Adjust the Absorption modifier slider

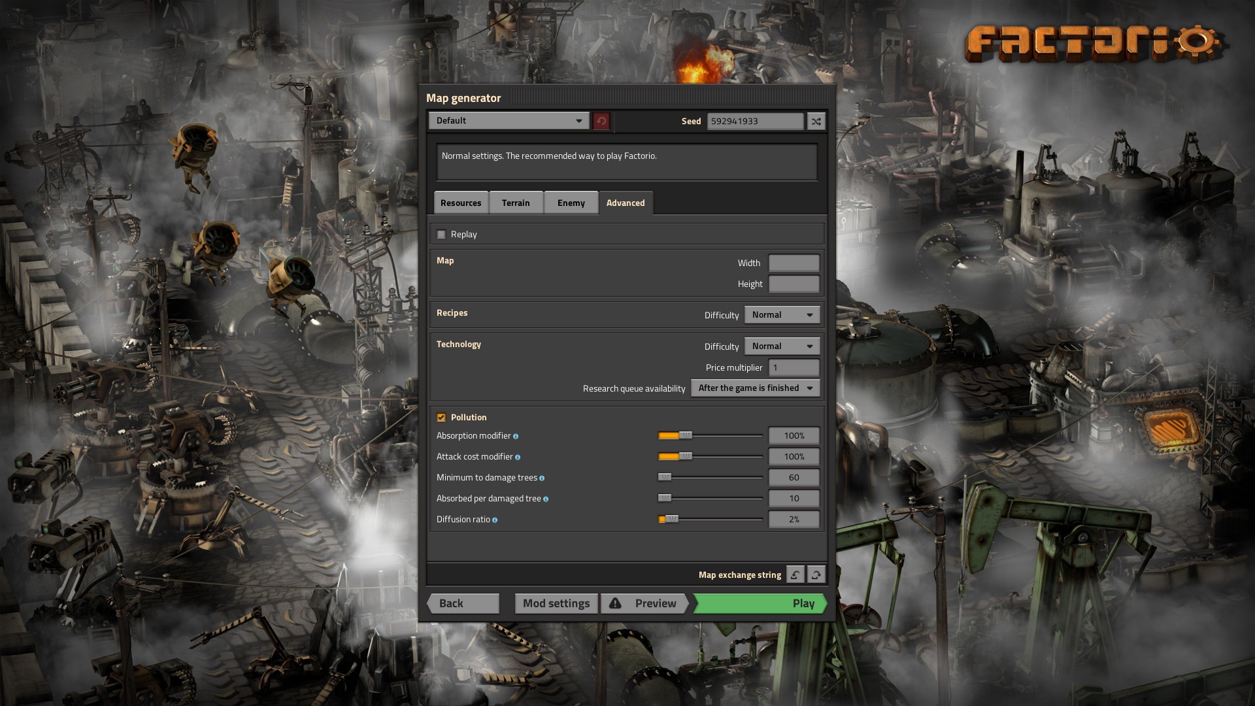[x=711, y=435]
